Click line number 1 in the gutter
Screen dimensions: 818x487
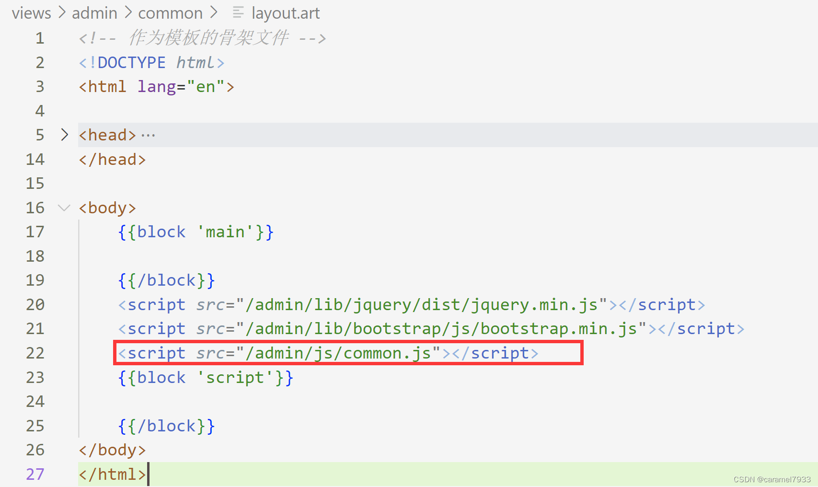(x=40, y=38)
